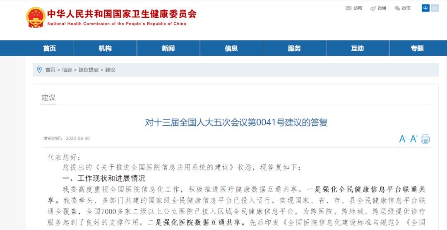Click the 微博 text label

pos(382,8)
